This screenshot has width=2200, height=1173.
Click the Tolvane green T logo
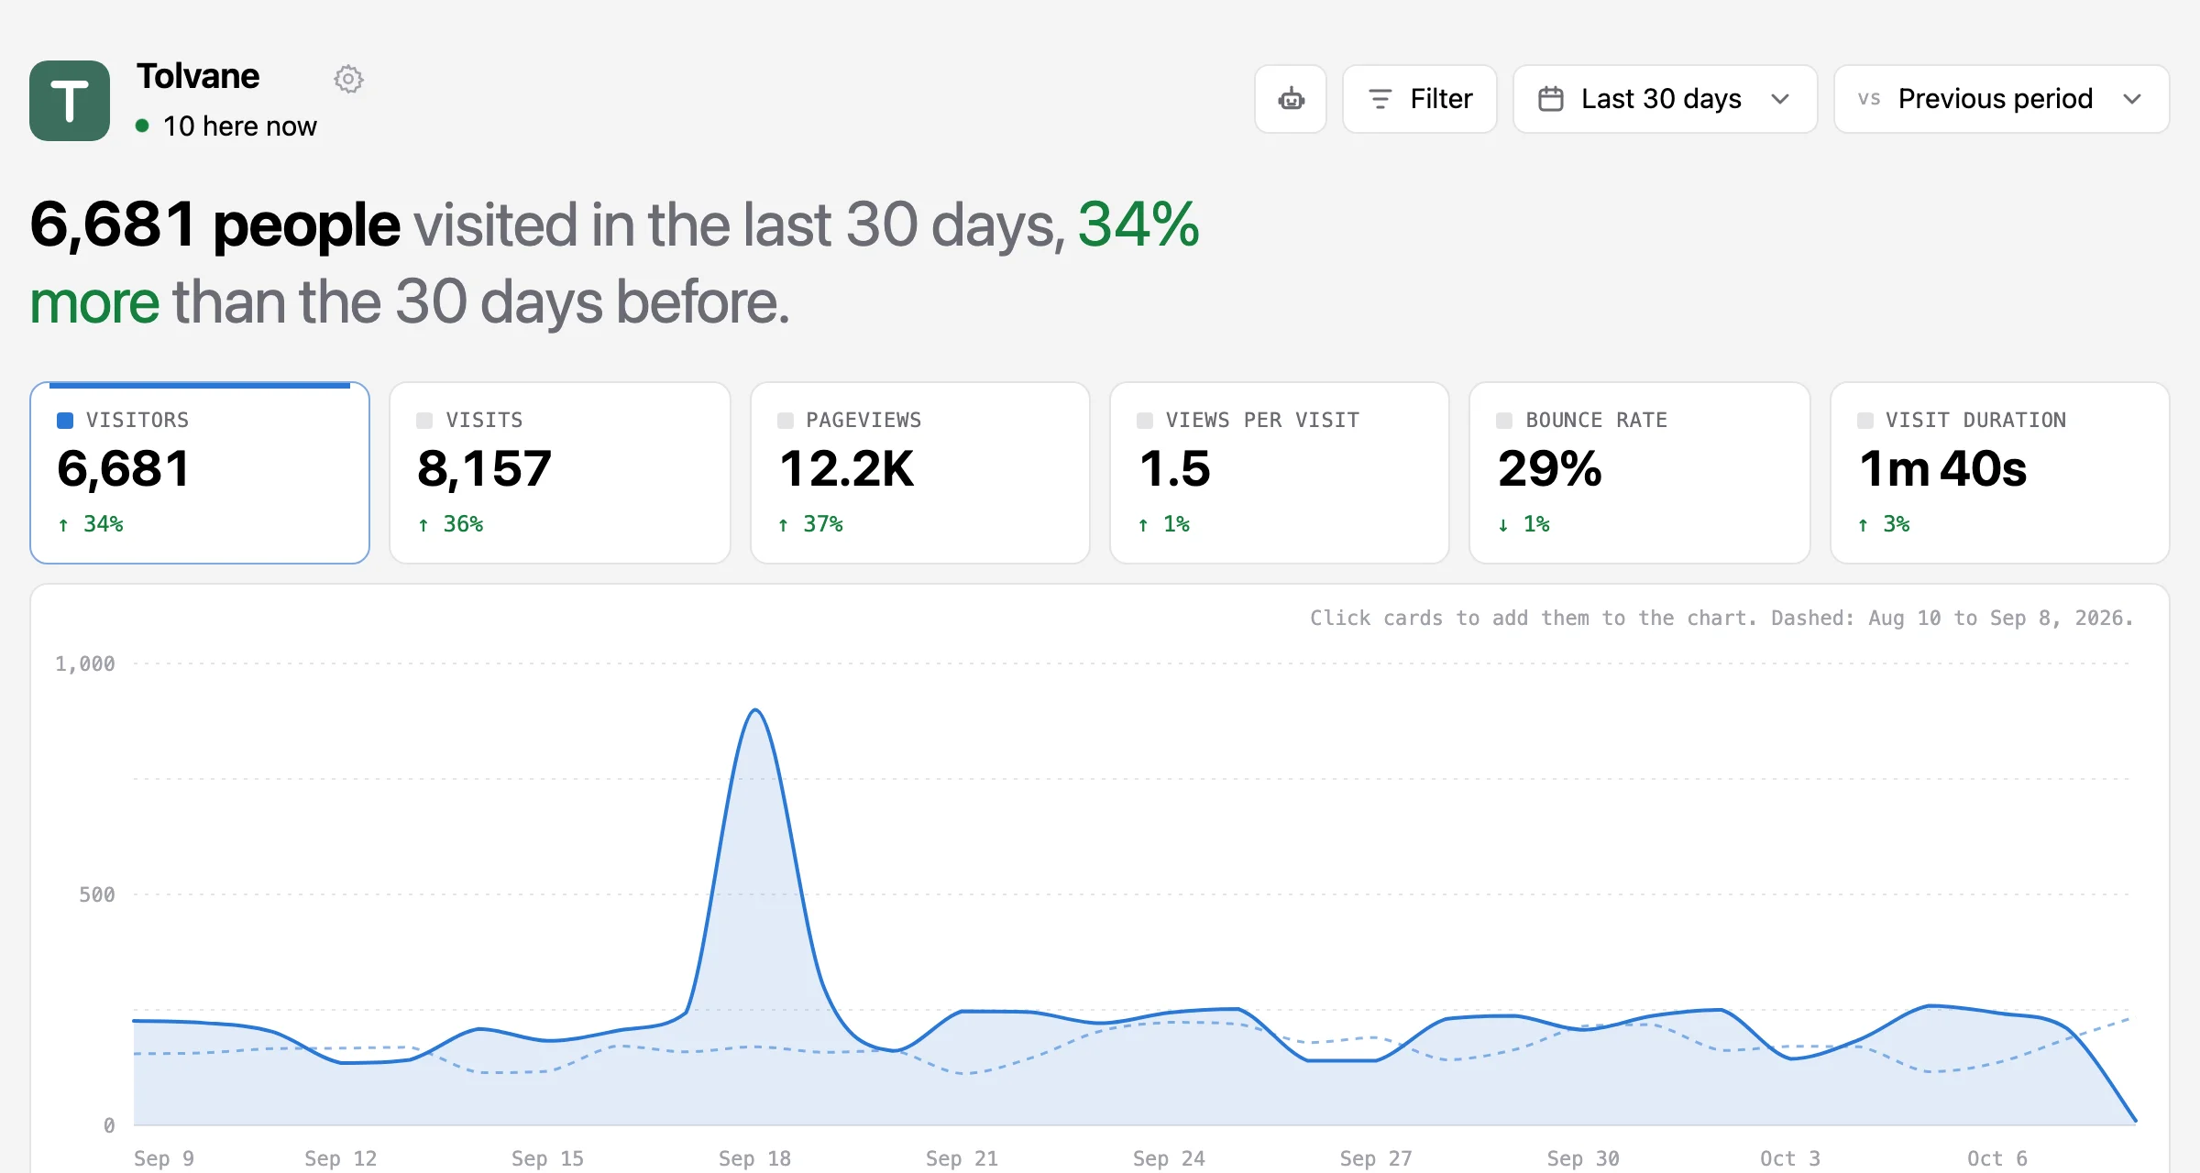tap(70, 101)
